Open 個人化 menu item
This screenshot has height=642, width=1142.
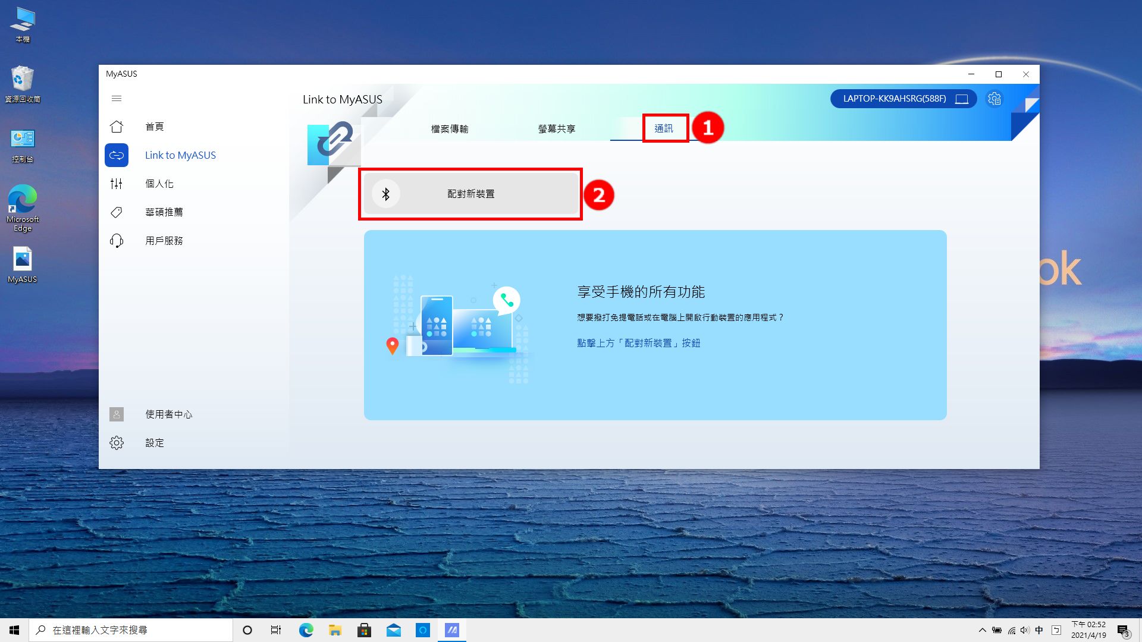click(x=159, y=184)
